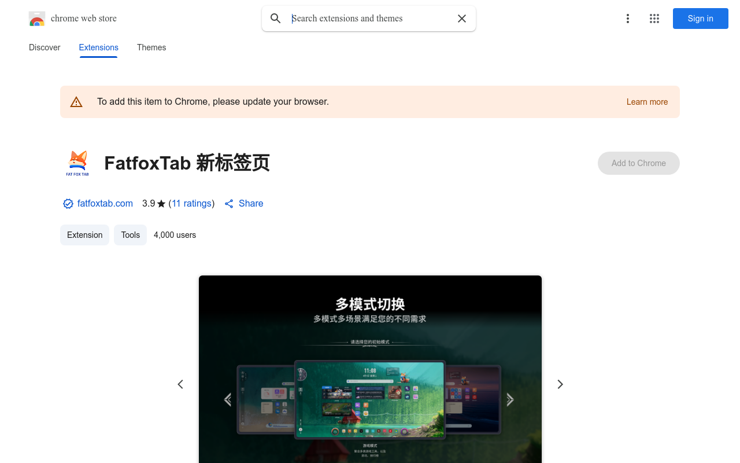
Task: Click the 3.9 rating value
Action: [149, 204]
